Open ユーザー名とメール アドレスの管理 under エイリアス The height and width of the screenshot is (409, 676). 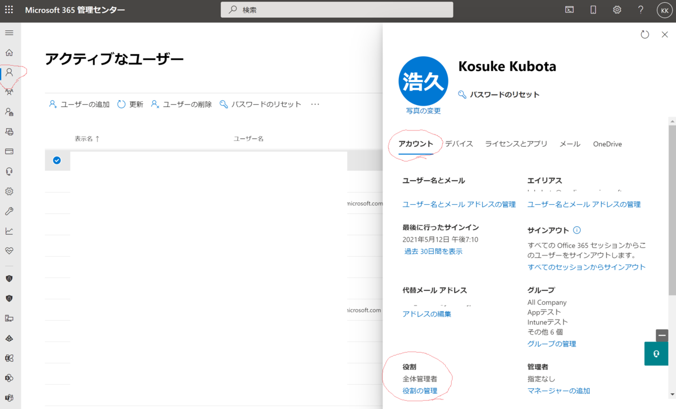(584, 204)
